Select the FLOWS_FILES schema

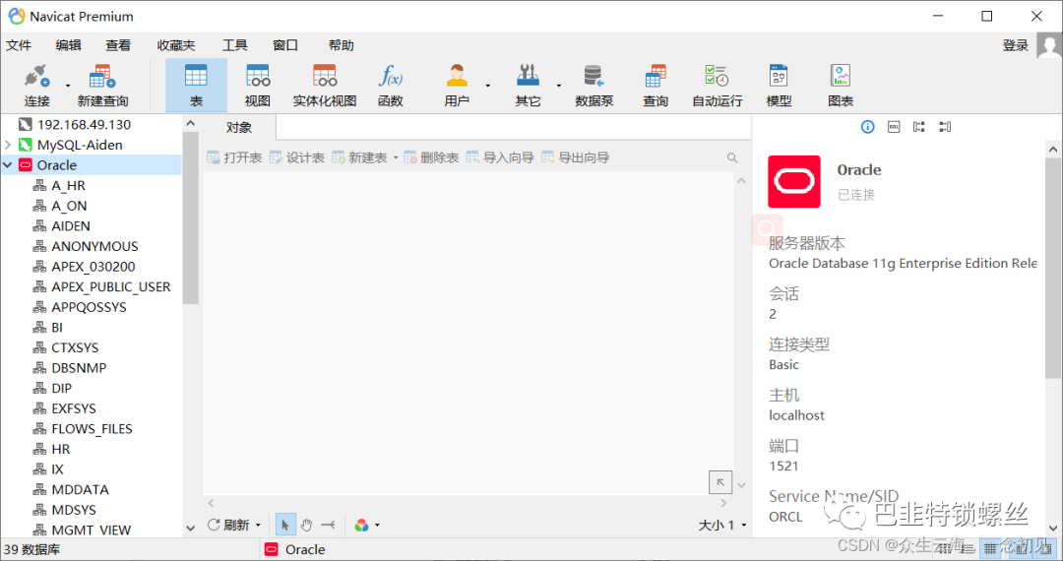coord(91,429)
